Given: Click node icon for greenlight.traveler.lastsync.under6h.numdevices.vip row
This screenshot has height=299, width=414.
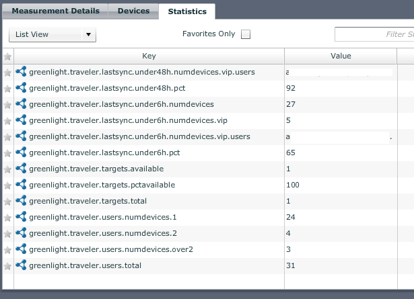Looking at the screenshot, I should point(21,120).
